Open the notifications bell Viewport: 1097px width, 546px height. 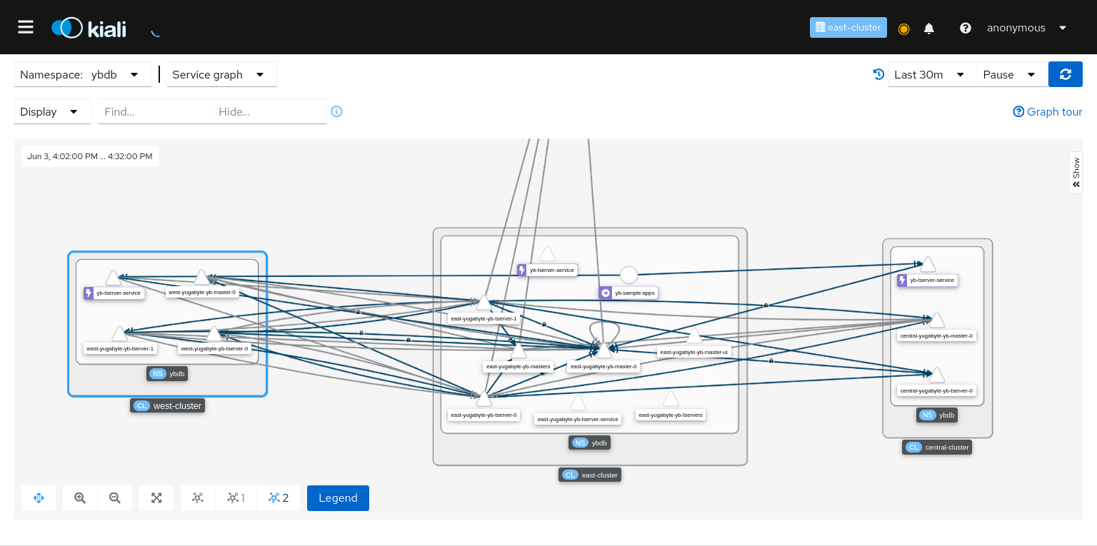pyautogui.click(x=928, y=28)
